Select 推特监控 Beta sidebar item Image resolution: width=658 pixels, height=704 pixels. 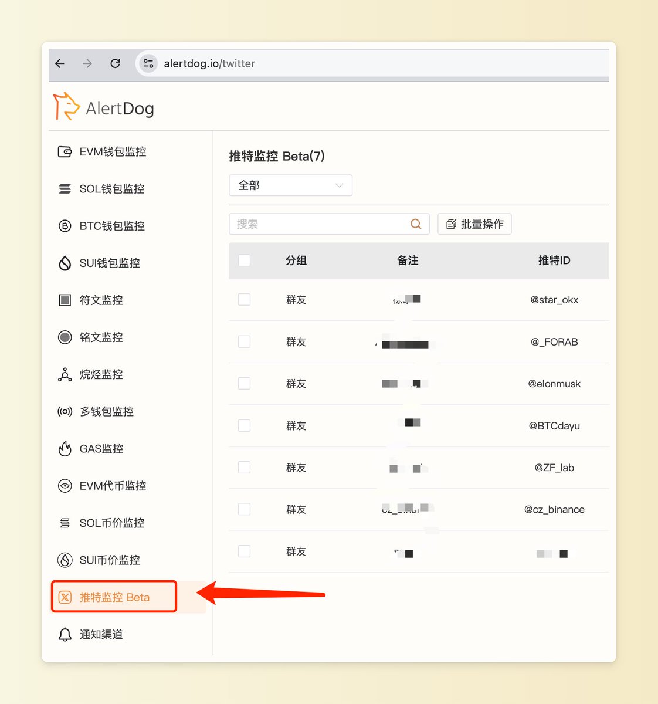click(x=114, y=597)
